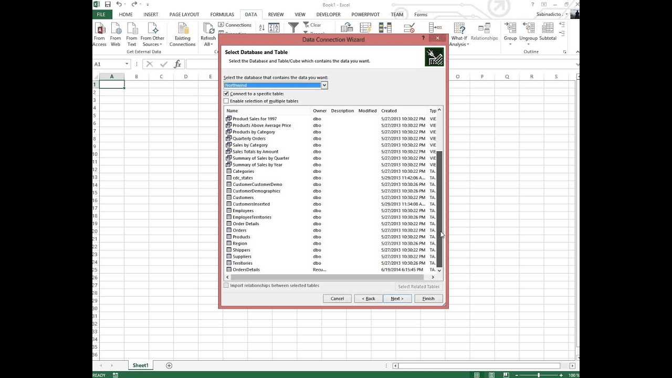Add a new sheet with the plus icon
672x378 pixels.
pos(169,365)
